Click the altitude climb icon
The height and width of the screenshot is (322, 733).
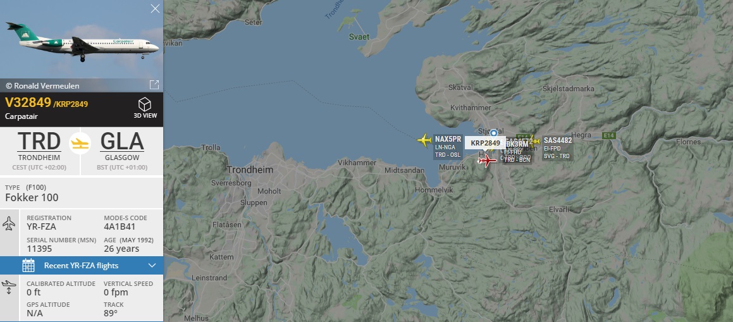[x=9, y=287]
